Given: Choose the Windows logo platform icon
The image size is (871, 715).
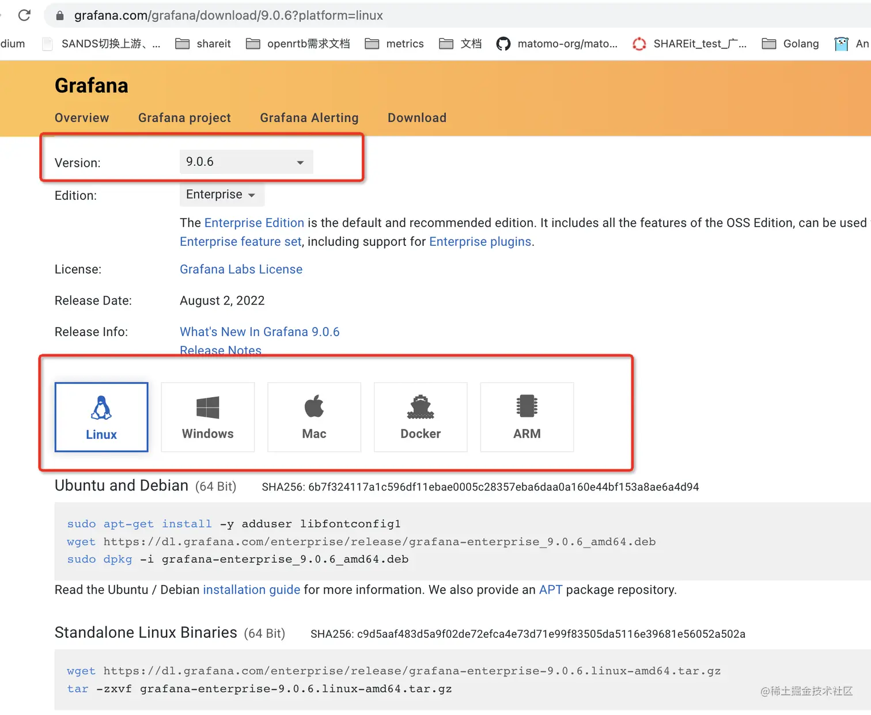Looking at the screenshot, I should (208, 408).
